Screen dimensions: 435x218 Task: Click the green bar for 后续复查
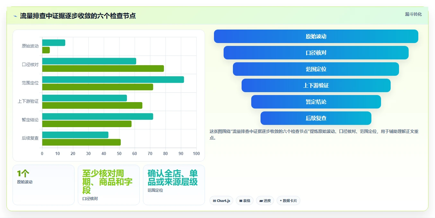[81, 142]
